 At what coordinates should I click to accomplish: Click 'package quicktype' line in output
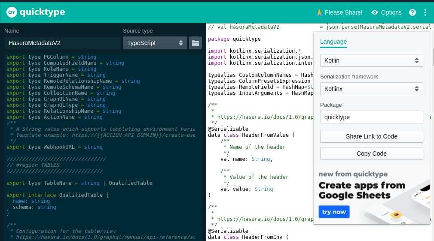[234, 39]
